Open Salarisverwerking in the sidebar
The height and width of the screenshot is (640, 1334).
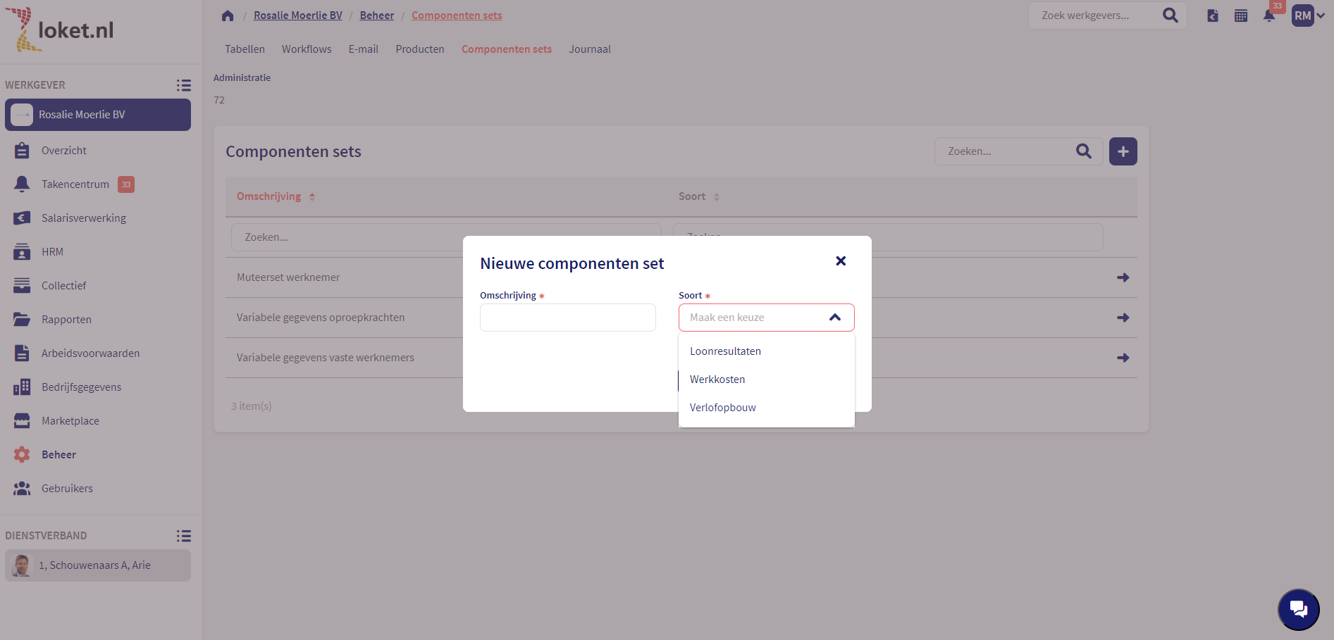83,218
